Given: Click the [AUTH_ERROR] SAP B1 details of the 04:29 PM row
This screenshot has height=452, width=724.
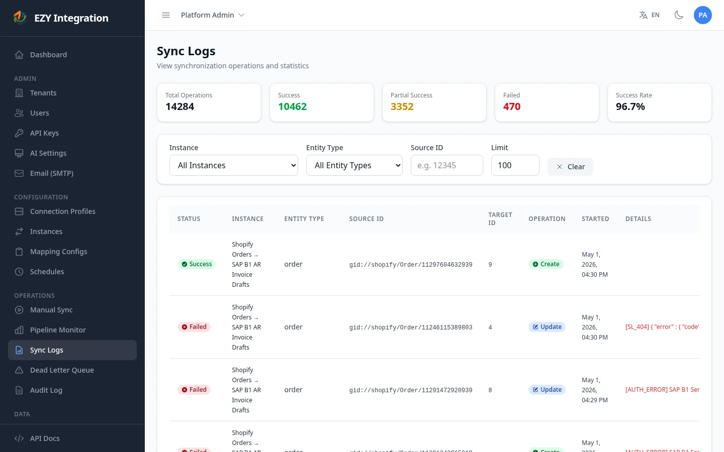Looking at the screenshot, I should click(x=662, y=390).
